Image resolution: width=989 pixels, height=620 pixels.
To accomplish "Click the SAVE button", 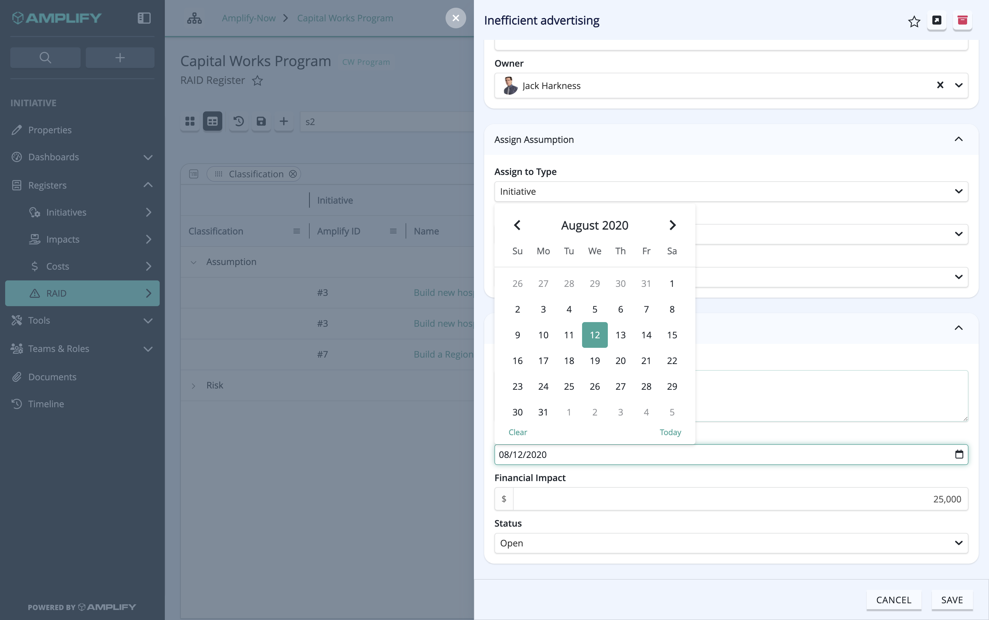I will 952,600.
